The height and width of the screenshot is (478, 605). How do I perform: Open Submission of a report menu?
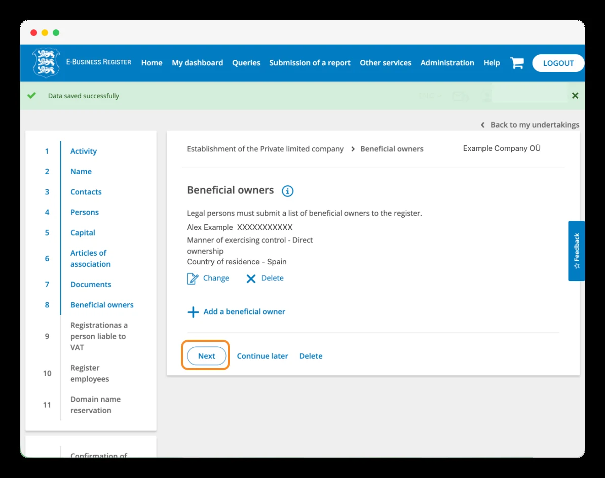(310, 63)
